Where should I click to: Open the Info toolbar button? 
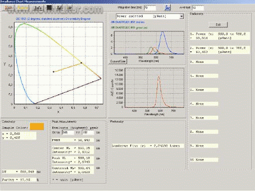click(x=38, y=8)
